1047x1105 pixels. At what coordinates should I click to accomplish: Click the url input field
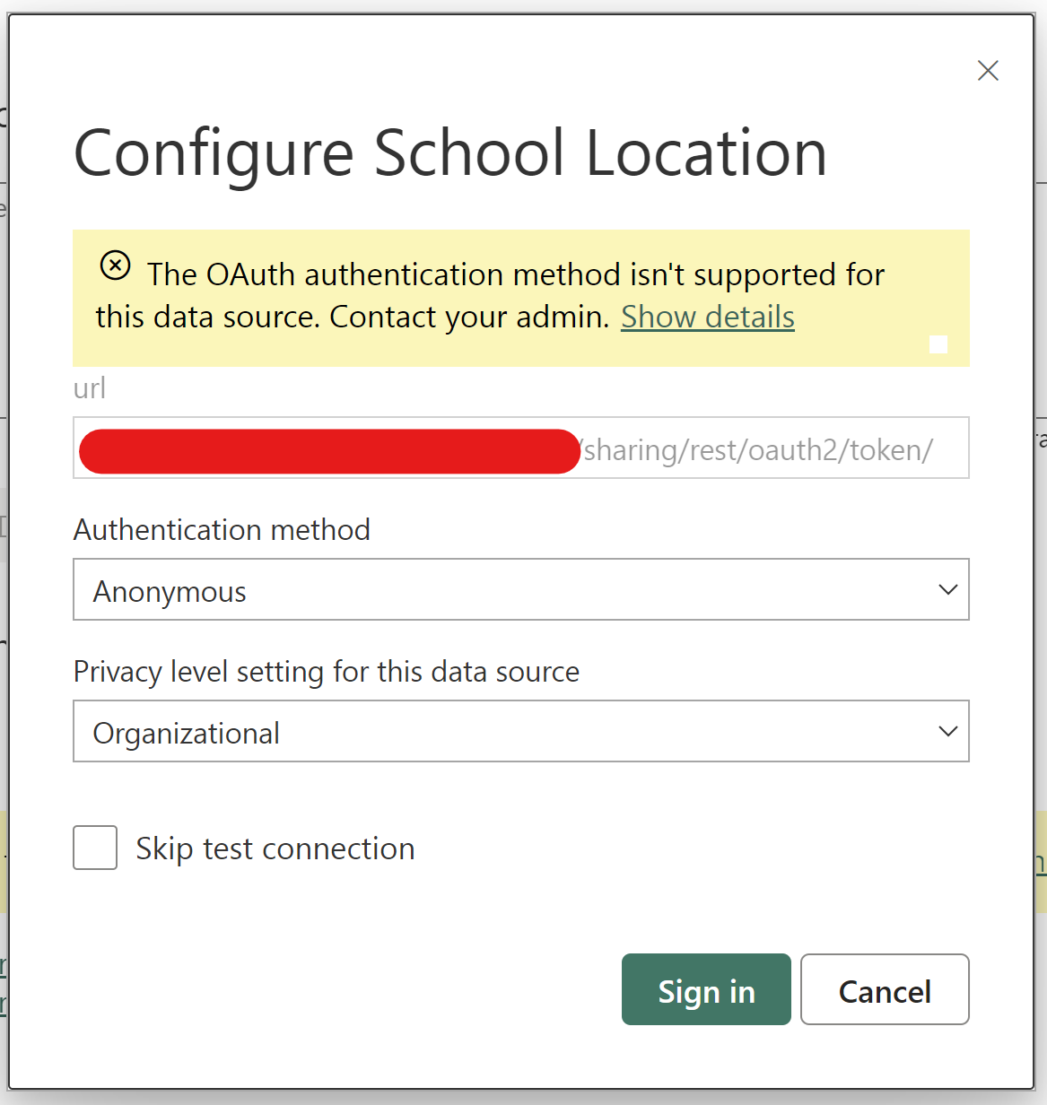point(521,448)
